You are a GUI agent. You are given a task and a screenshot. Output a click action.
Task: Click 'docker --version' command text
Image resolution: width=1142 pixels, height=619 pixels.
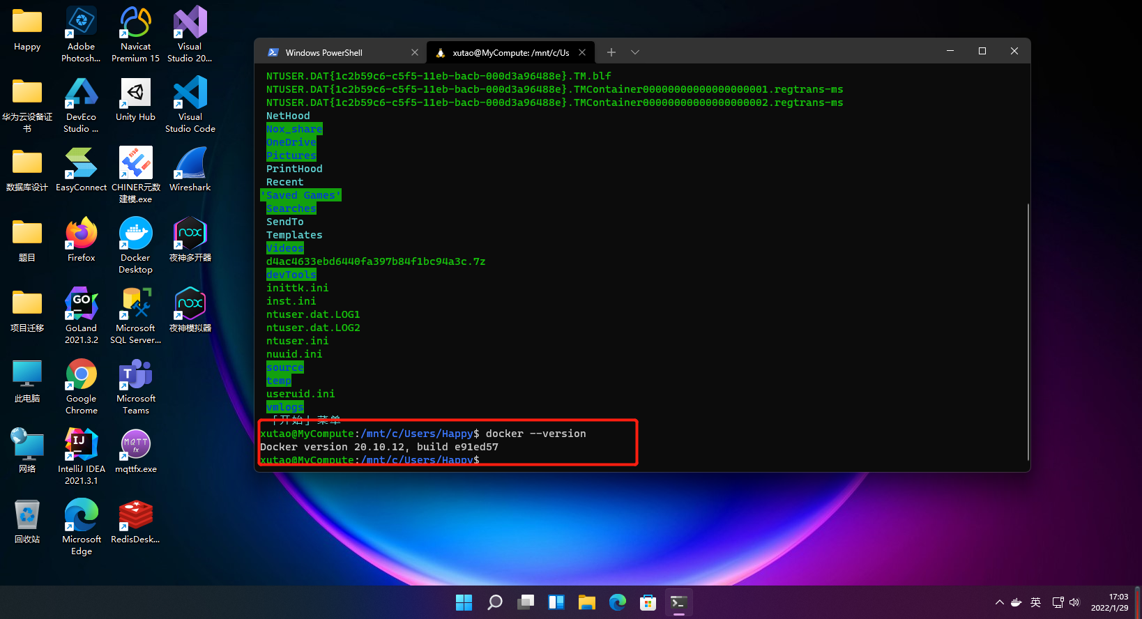click(535, 434)
